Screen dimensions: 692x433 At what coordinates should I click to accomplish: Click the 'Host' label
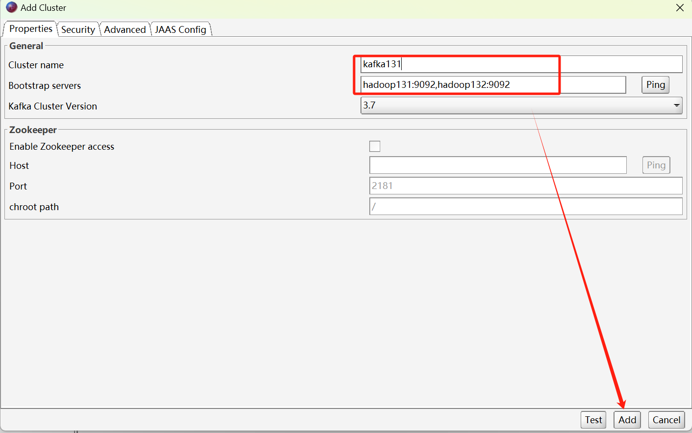[19, 165]
